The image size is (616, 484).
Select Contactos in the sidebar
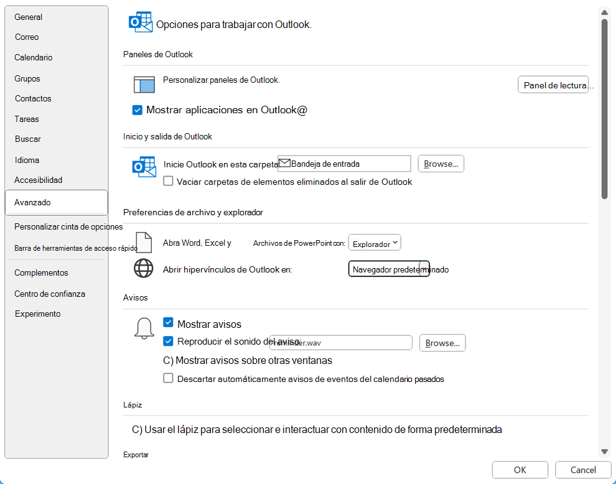[x=33, y=99]
